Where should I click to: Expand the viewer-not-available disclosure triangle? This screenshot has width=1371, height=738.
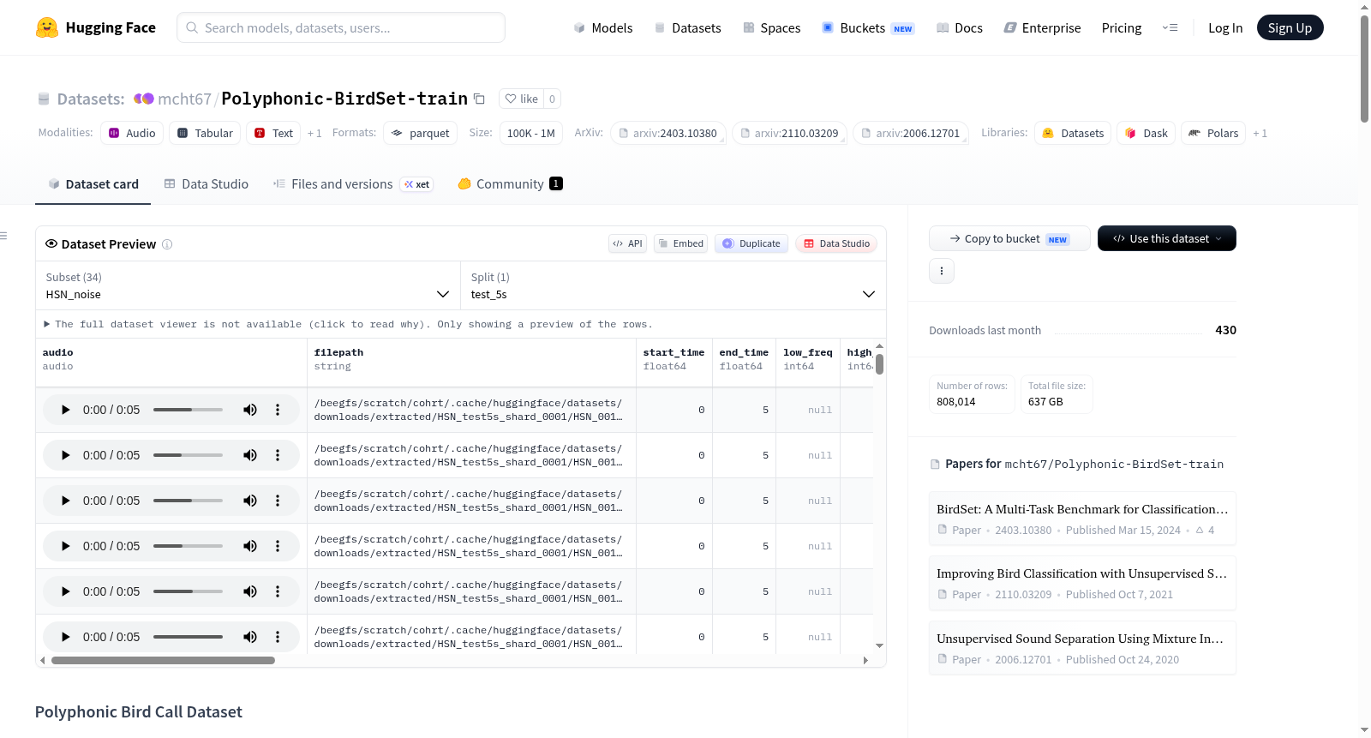[x=47, y=324]
